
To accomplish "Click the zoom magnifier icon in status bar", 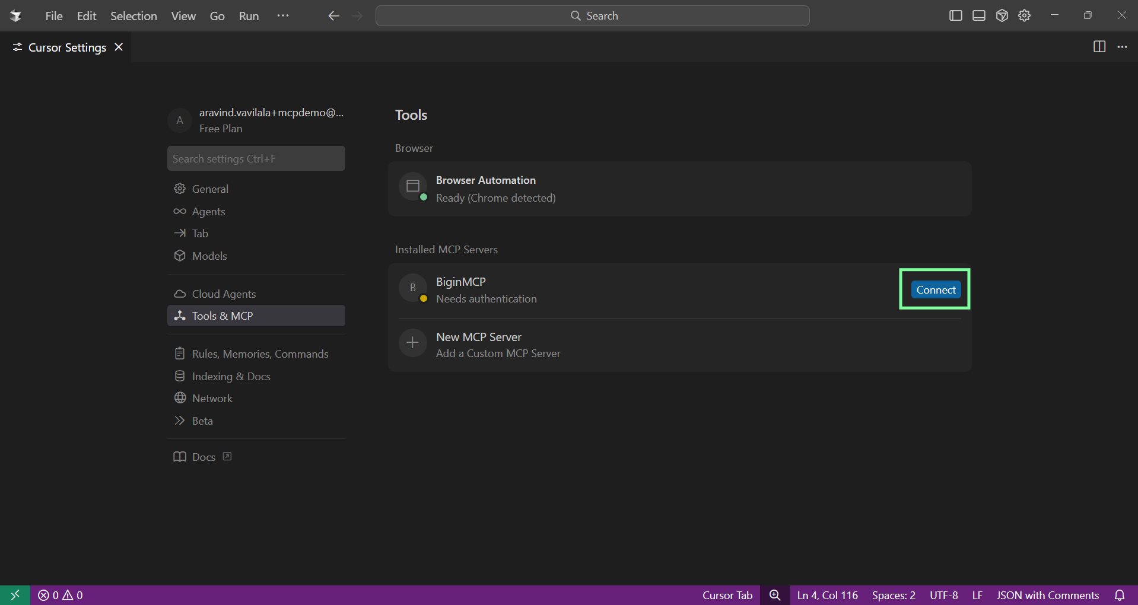I will (x=774, y=595).
